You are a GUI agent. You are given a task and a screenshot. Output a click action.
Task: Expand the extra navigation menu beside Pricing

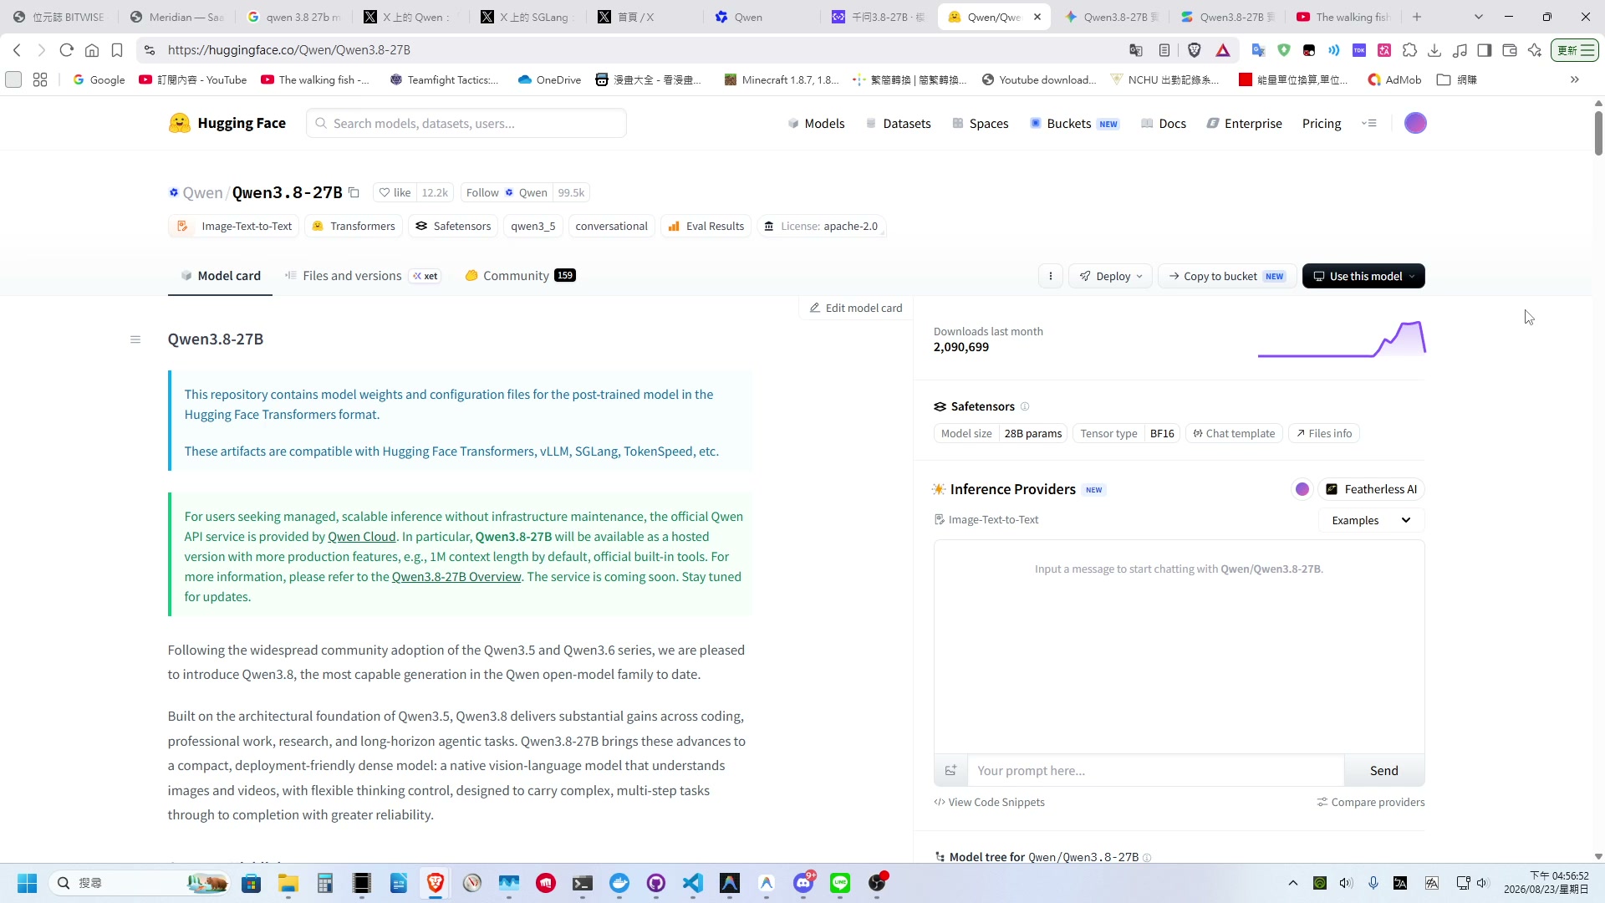pyautogui.click(x=1368, y=123)
